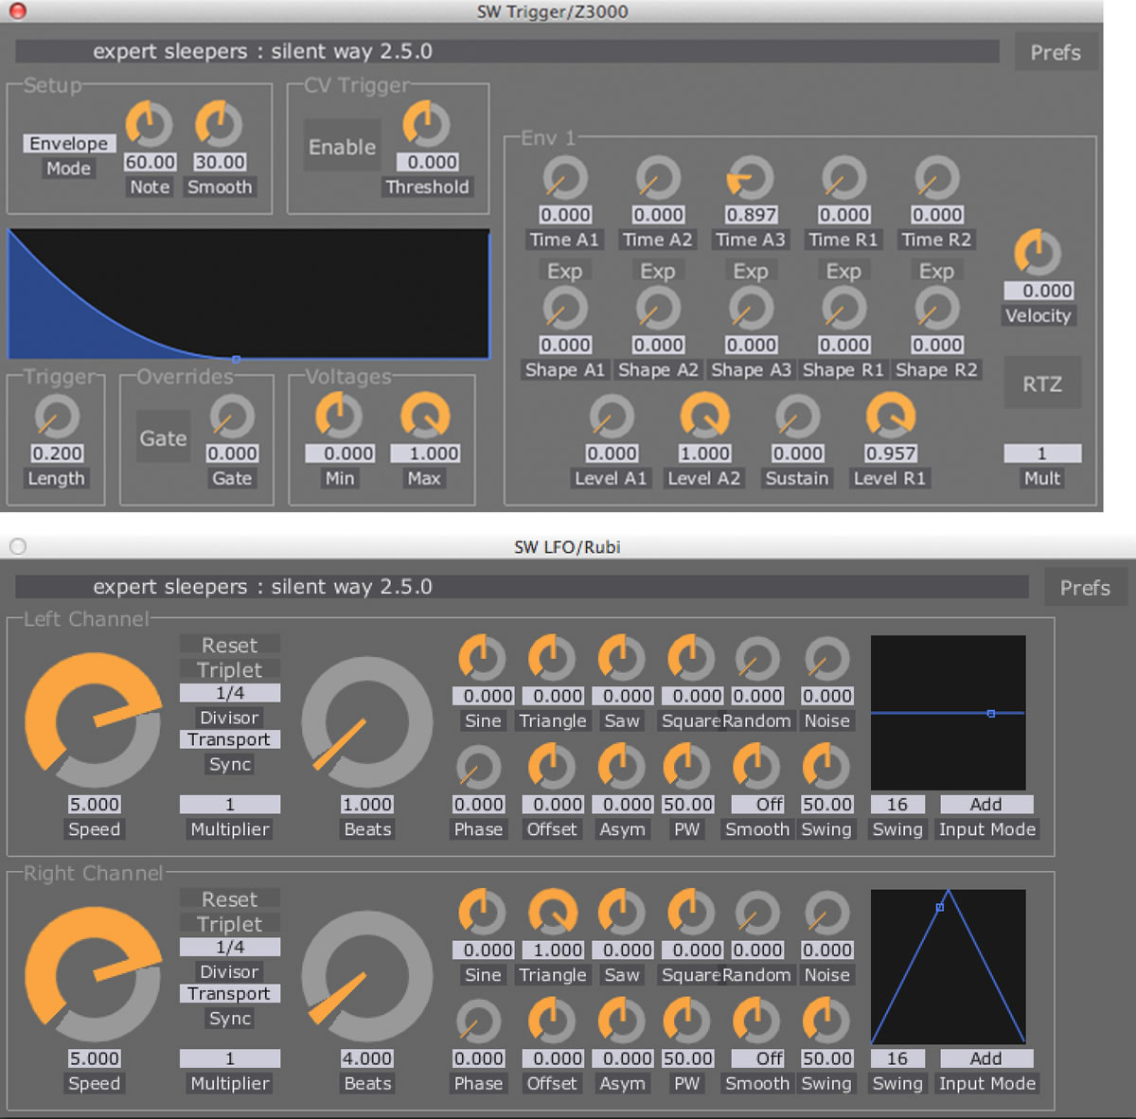Image resolution: width=1136 pixels, height=1119 pixels.
Task: Open the Mult value selector
Action: (1042, 453)
